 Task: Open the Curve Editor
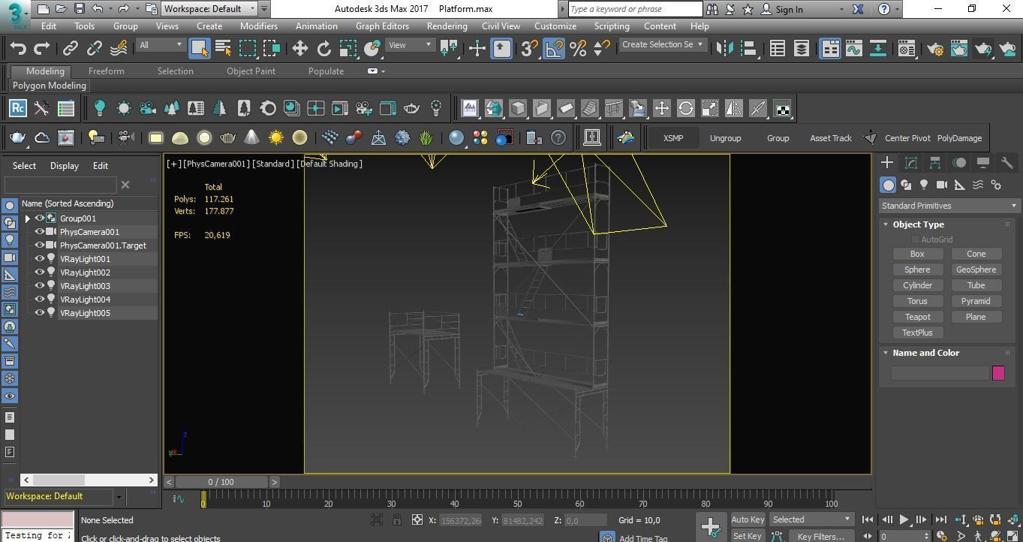pyautogui.click(x=853, y=49)
